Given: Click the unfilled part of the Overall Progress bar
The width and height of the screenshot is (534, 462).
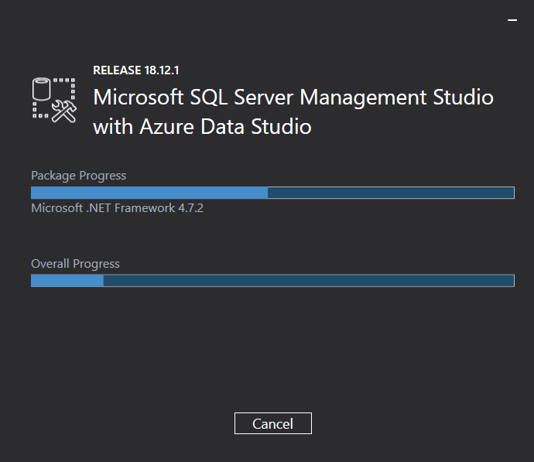Looking at the screenshot, I should point(309,281).
